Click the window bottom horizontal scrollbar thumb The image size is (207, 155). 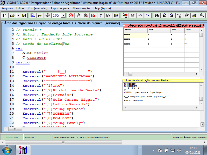pyautogui.click(x=63, y=142)
